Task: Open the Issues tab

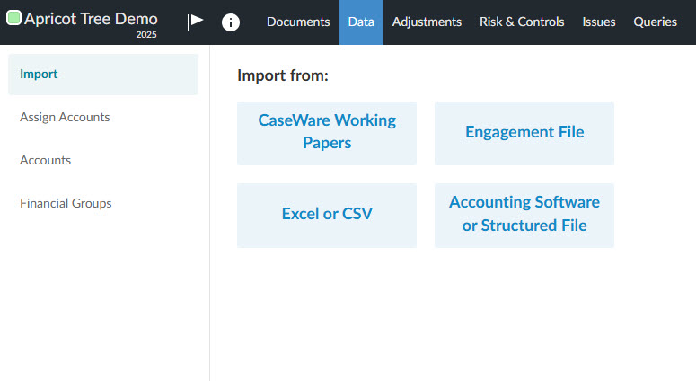Action: [599, 22]
